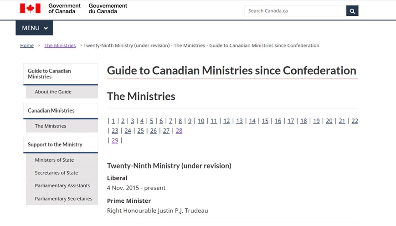The height and width of the screenshot is (226, 396).
Task: Go to ministry number 10
Action: 201,121
